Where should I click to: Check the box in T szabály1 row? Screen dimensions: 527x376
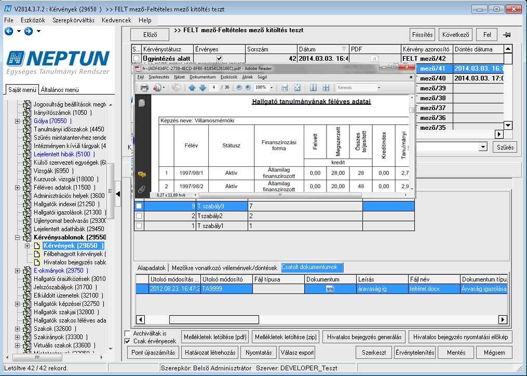[x=139, y=226]
